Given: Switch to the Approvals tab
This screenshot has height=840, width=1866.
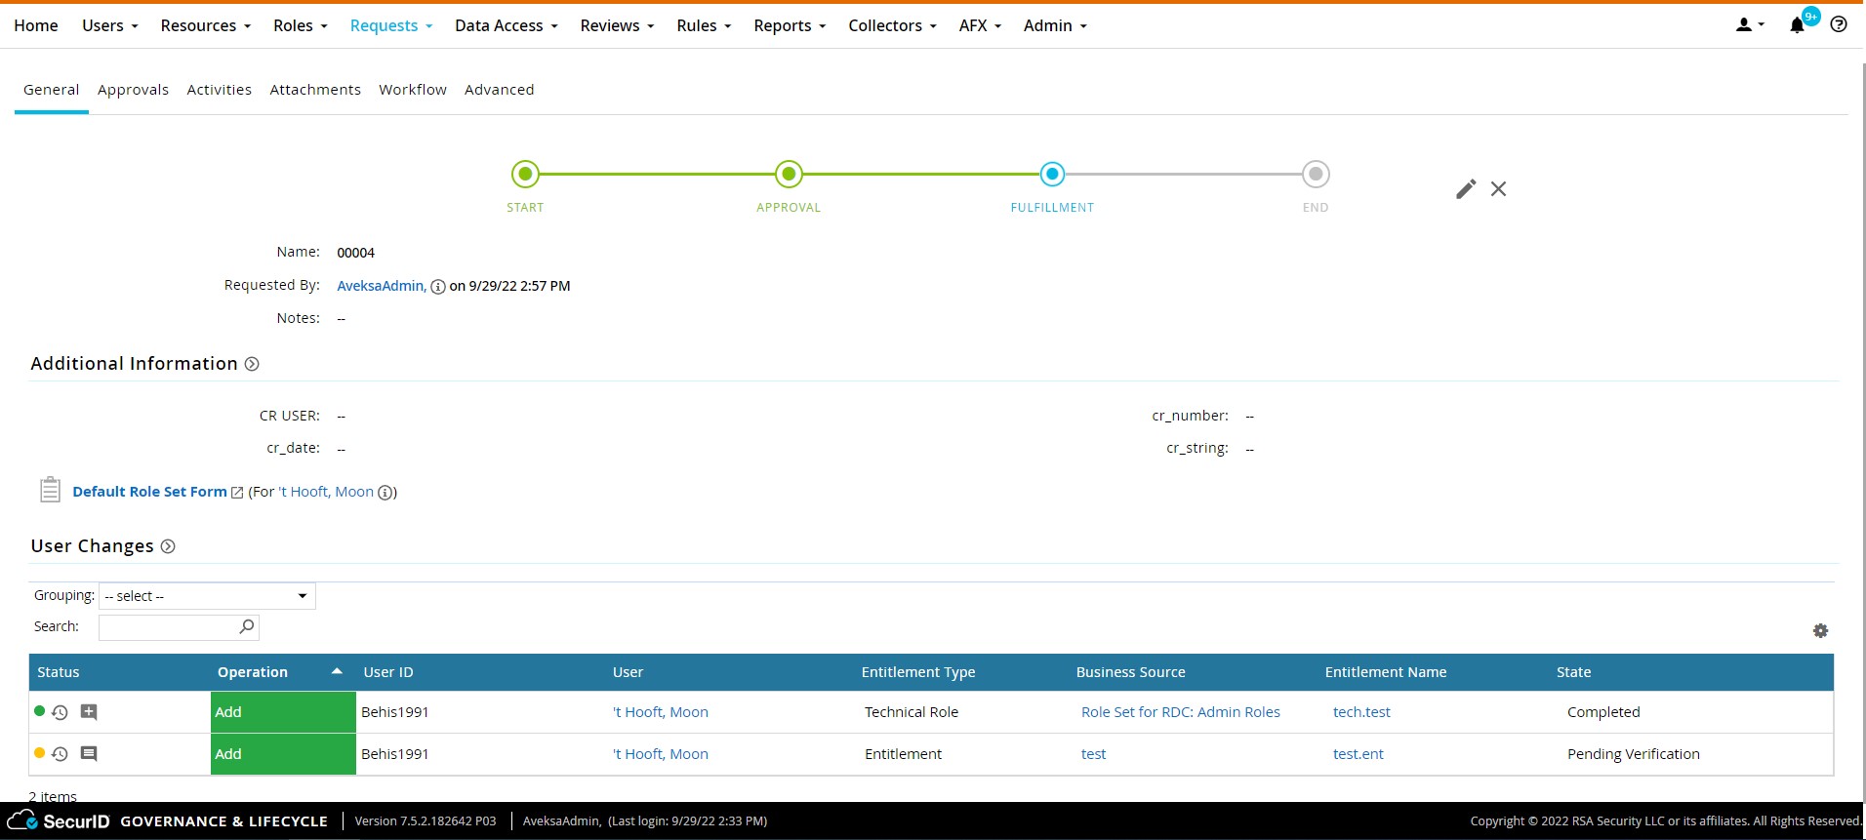Looking at the screenshot, I should (133, 90).
